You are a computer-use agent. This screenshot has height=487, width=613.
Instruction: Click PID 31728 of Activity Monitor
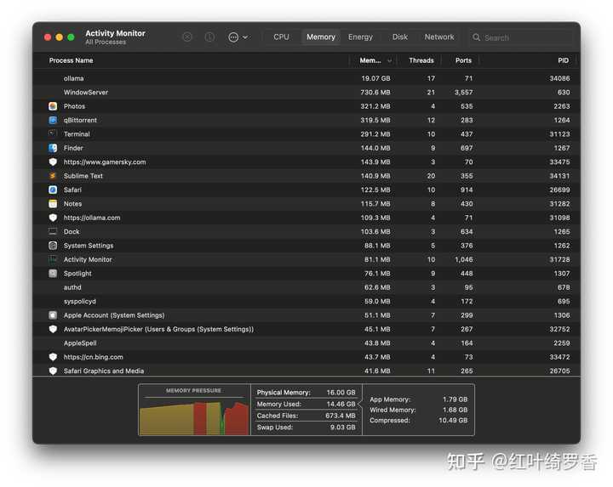tap(559, 259)
